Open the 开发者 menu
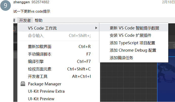Screen dimensions: 175x102 coord(25,21)
